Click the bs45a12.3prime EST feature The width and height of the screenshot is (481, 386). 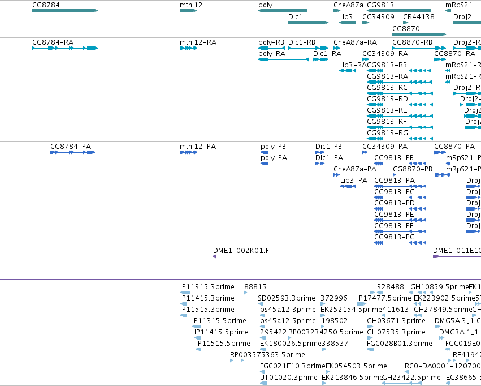pos(263,315)
